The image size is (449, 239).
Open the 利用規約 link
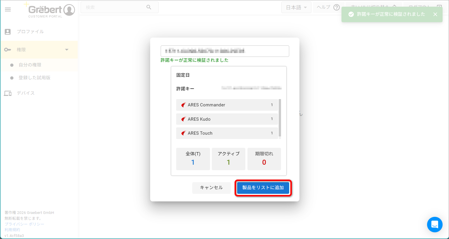pyautogui.click(x=12, y=230)
